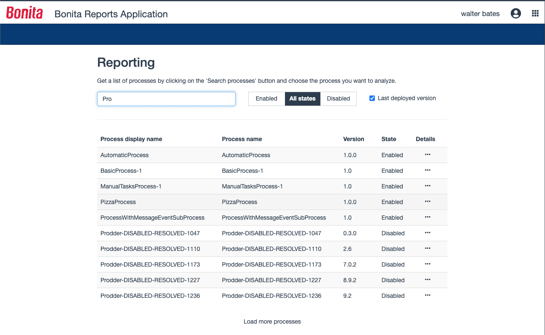545x335 pixels.
Task: Show details for ManualTasksProcess-1 row
Action: [428, 186]
